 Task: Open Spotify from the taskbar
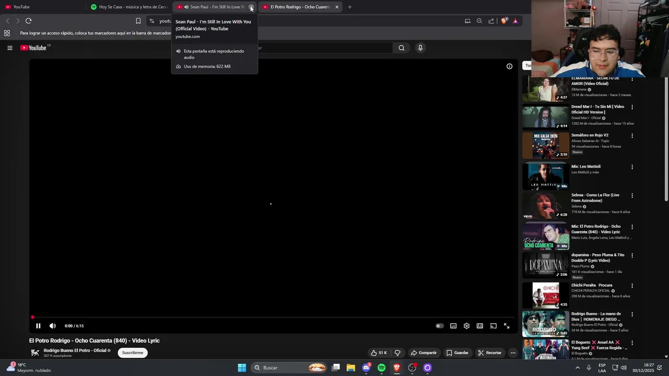point(382,368)
